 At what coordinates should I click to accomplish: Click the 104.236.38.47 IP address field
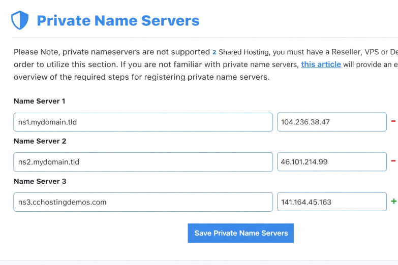pyautogui.click(x=331, y=122)
